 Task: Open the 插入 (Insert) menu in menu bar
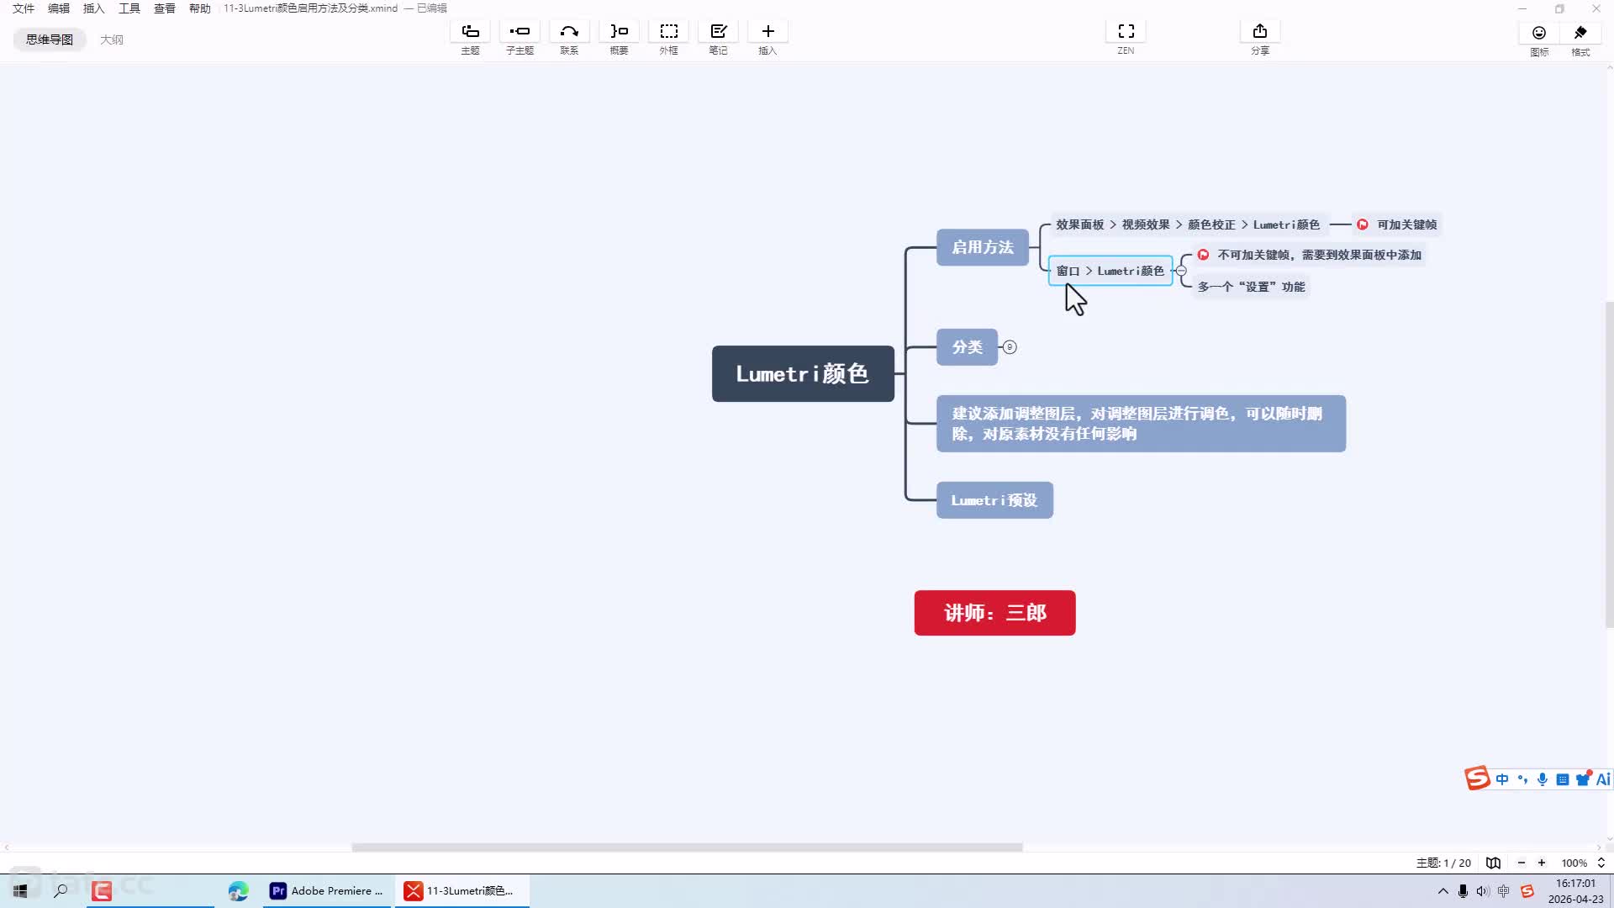point(94,8)
